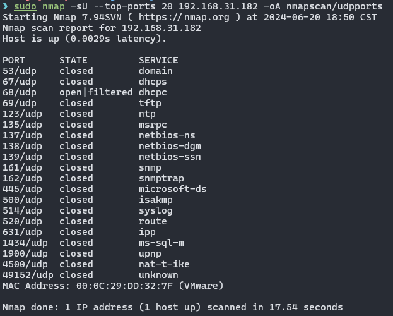
Task: Click the prompt arrow icon
Action: coord(5,6)
